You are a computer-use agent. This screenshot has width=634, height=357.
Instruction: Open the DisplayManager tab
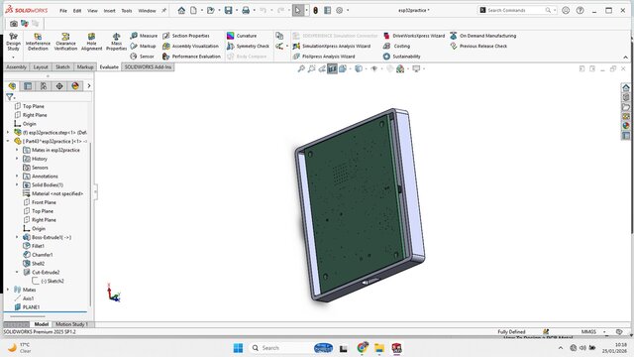(x=75, y=86)
